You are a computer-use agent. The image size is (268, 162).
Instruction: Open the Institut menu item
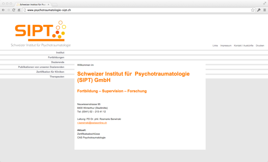[x=60, y=53]
